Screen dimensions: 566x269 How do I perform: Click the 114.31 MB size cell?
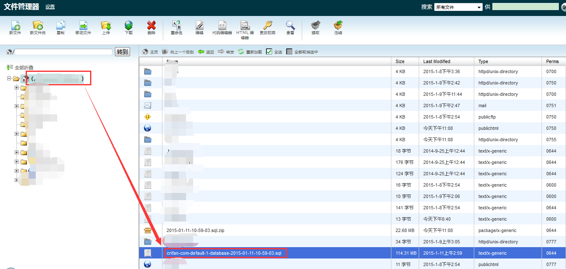[x=406, y=253]
